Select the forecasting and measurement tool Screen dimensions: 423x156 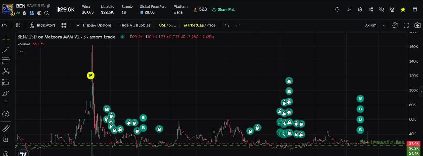pos(6,82)
